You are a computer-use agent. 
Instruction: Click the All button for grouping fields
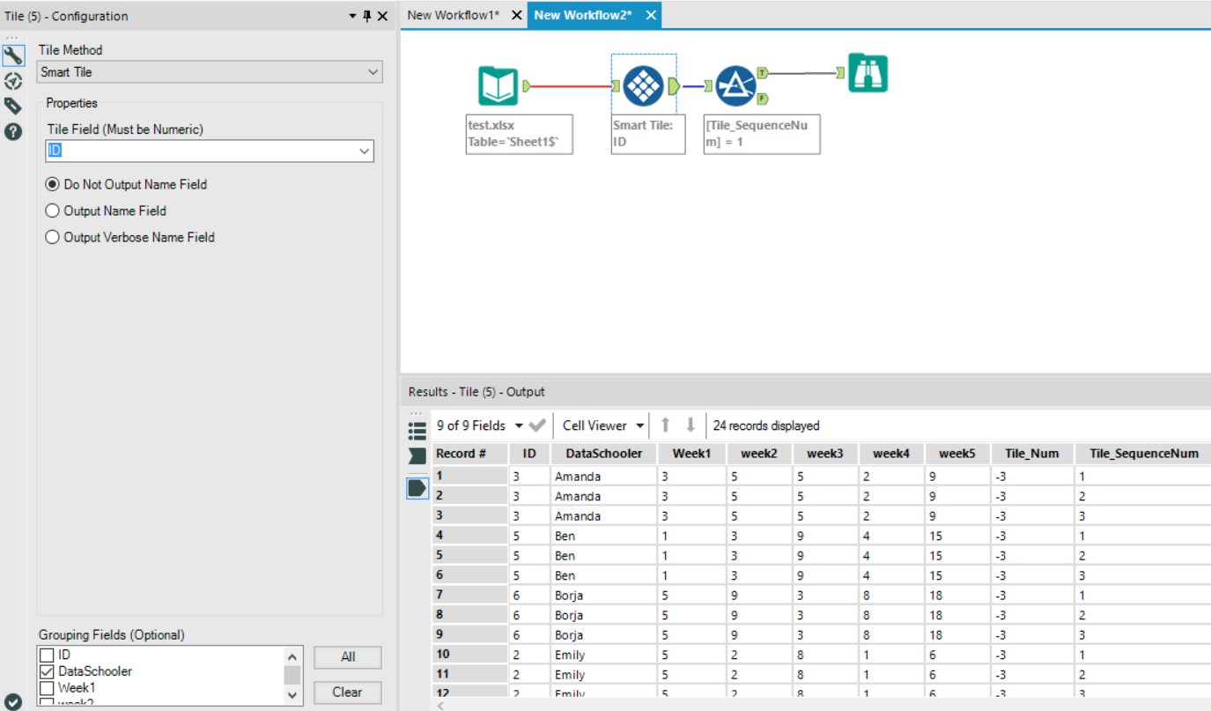tap(348, 657)
